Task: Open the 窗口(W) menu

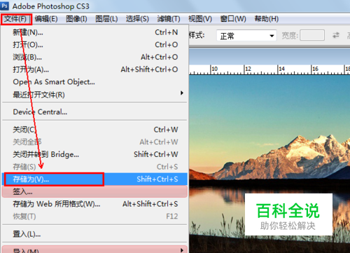Action: click(x=233, y=19)
